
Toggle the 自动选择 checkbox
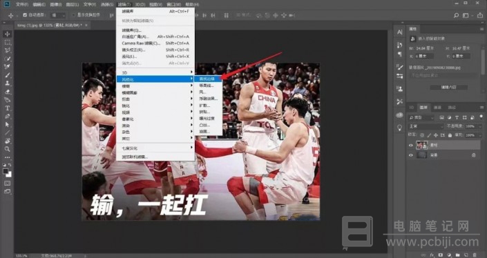pyautogui.click(x=25, y=15)
